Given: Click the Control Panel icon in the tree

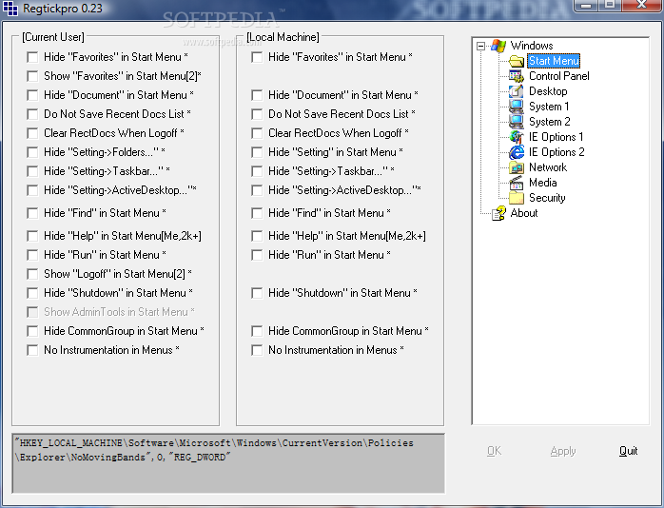Looking at the screenshot, I should point(517,76).
